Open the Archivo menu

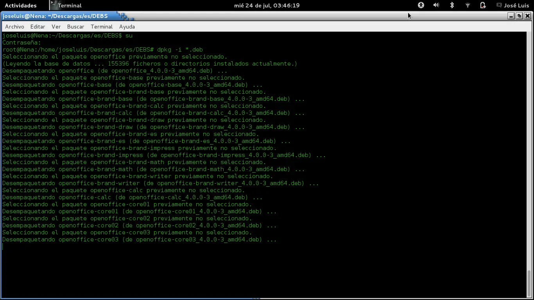coord(14,27)
